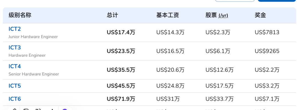Click the 级别名称 column header
This screenshot has width=297, height=110.
(20, 15)
